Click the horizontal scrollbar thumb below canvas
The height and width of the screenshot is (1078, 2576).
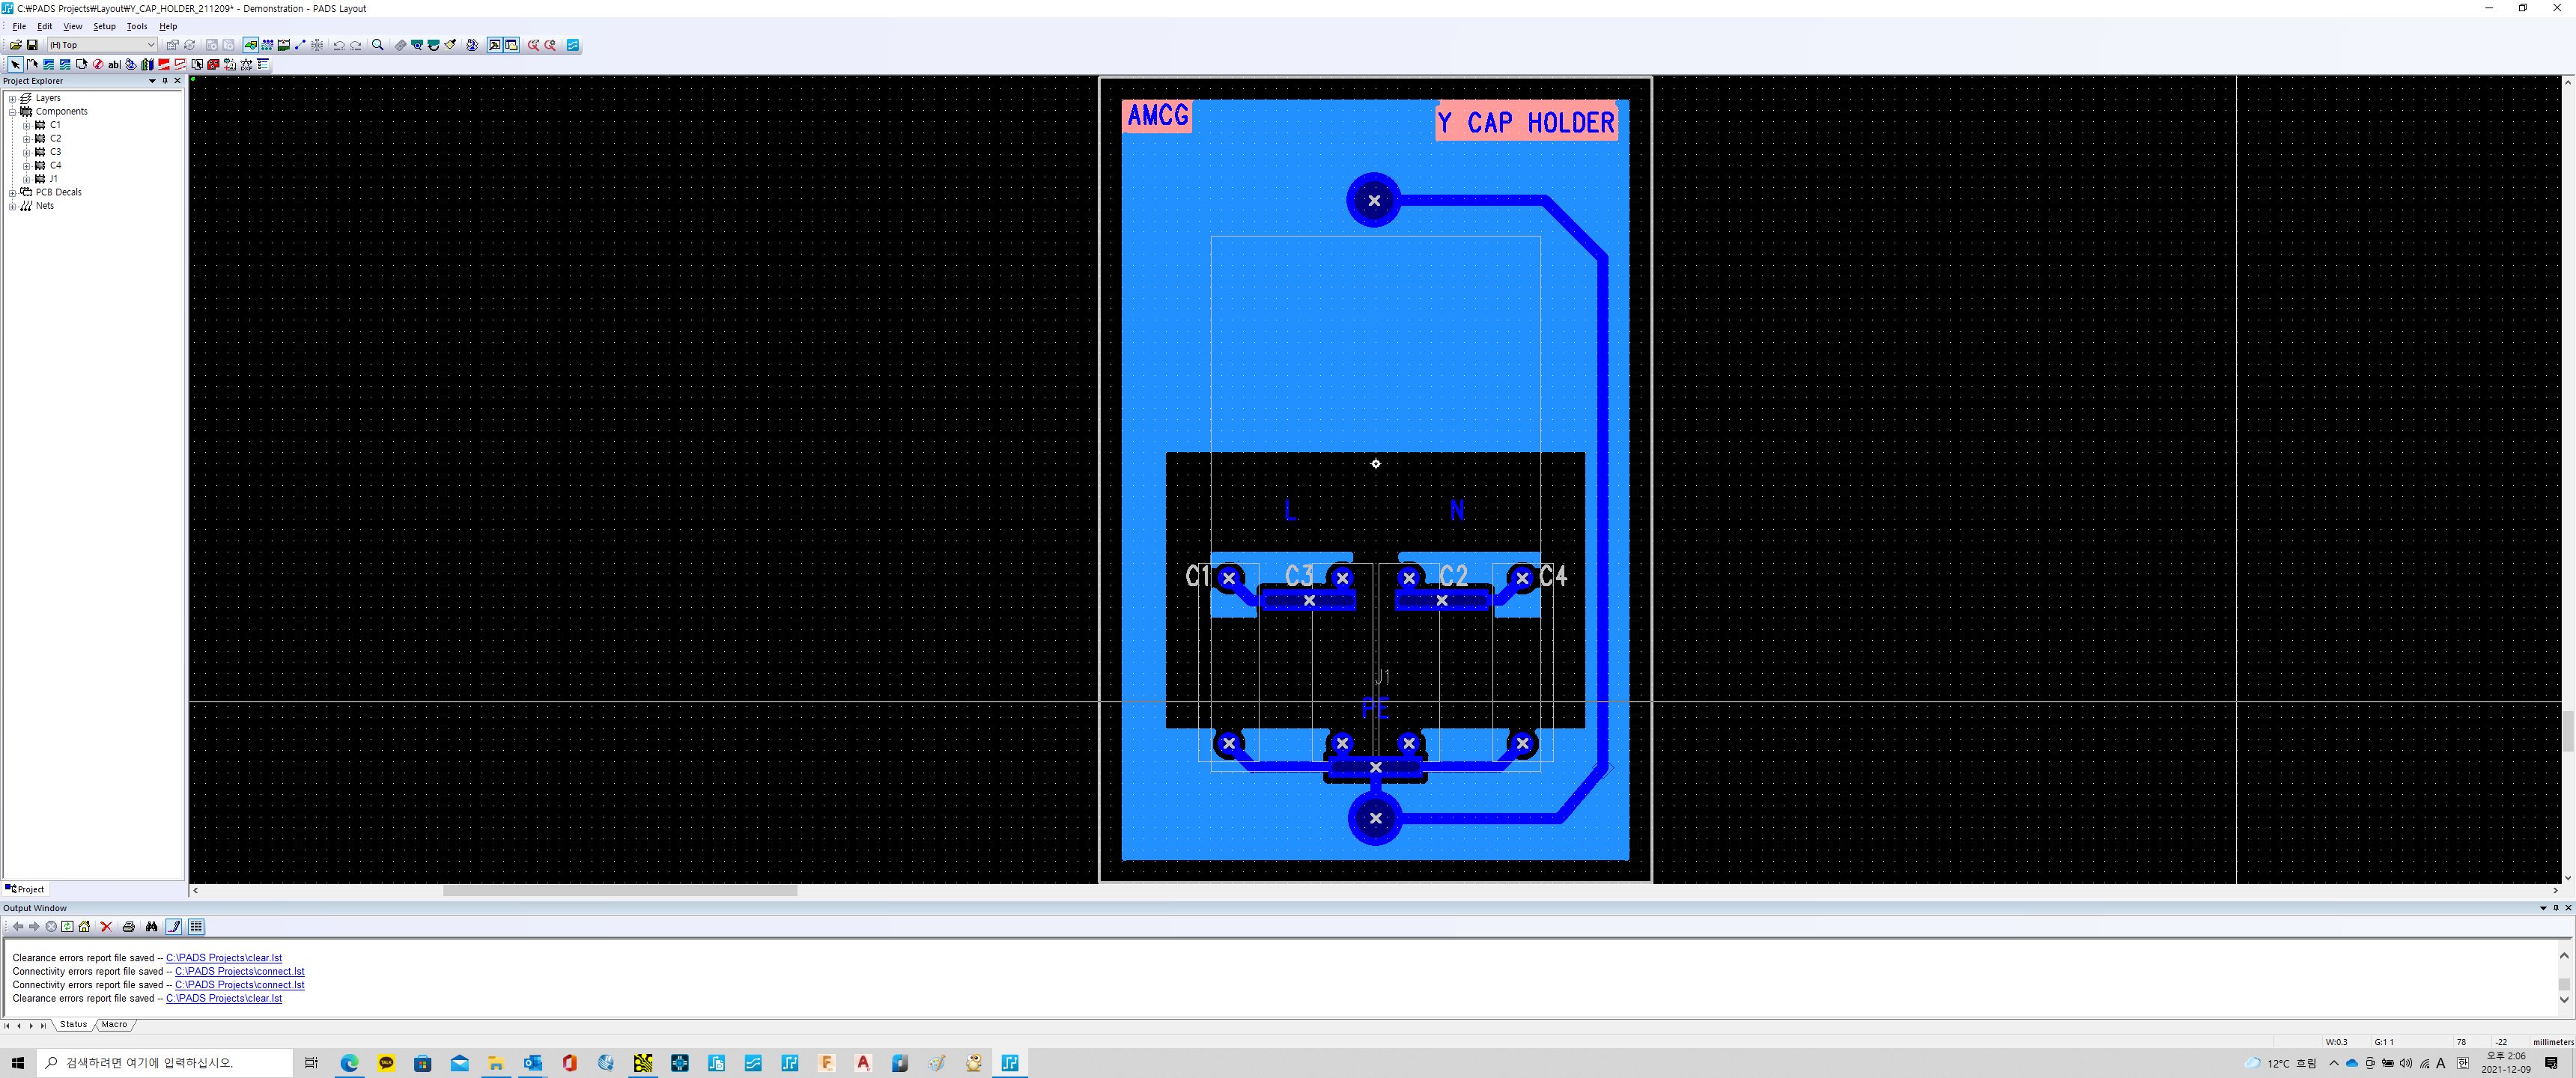620,890
